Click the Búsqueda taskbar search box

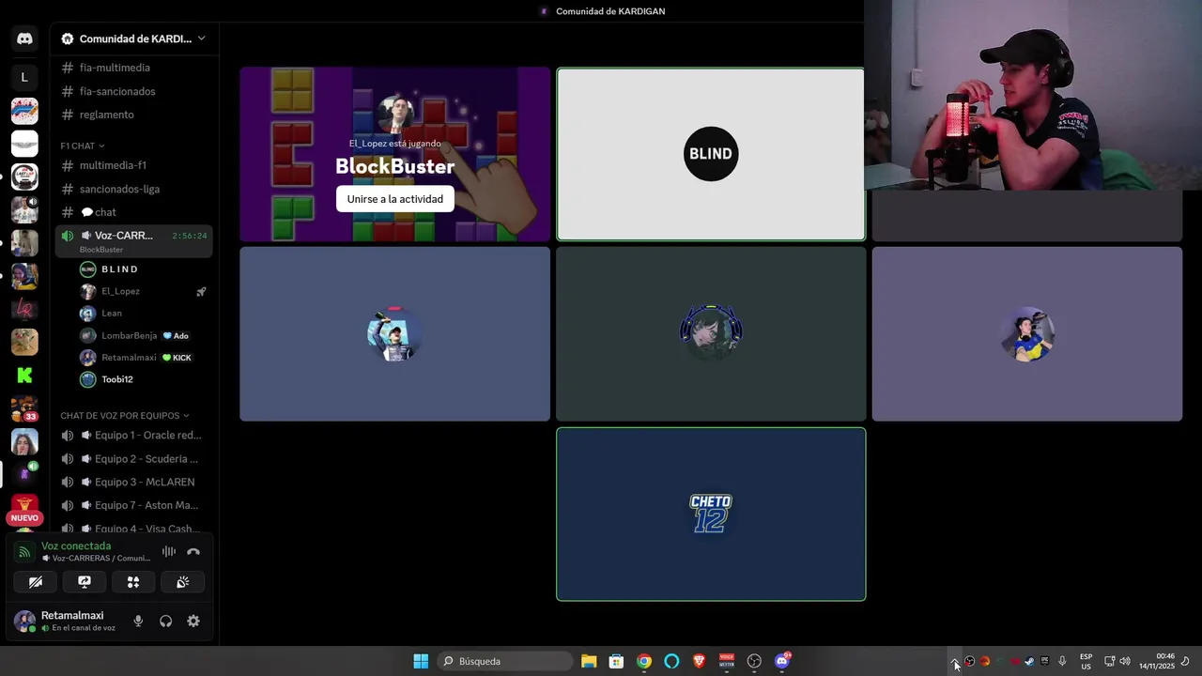(x=506, y=661)
